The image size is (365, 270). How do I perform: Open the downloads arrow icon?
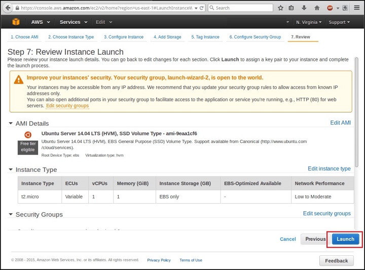[304, 8]
